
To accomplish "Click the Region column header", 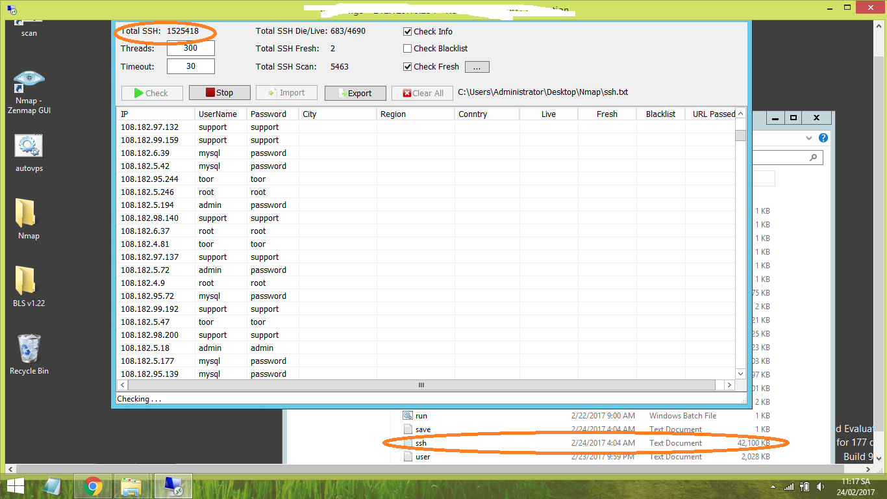I will click(x=416, y=114).
